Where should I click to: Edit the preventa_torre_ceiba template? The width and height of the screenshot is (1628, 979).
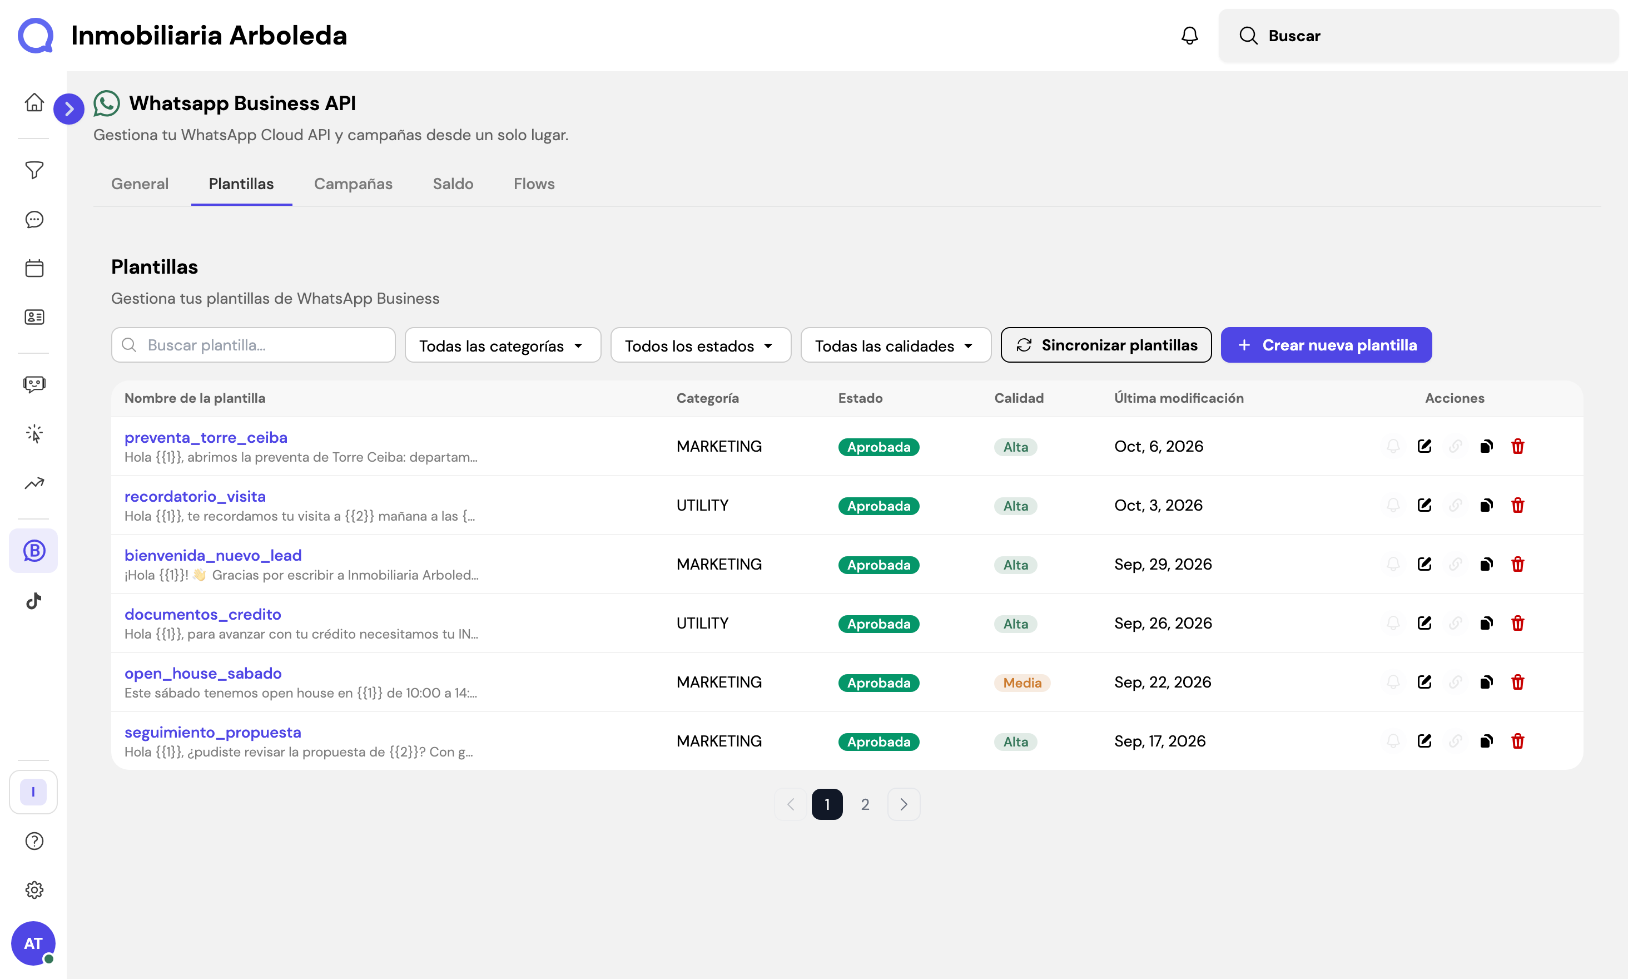[1424, 446]
